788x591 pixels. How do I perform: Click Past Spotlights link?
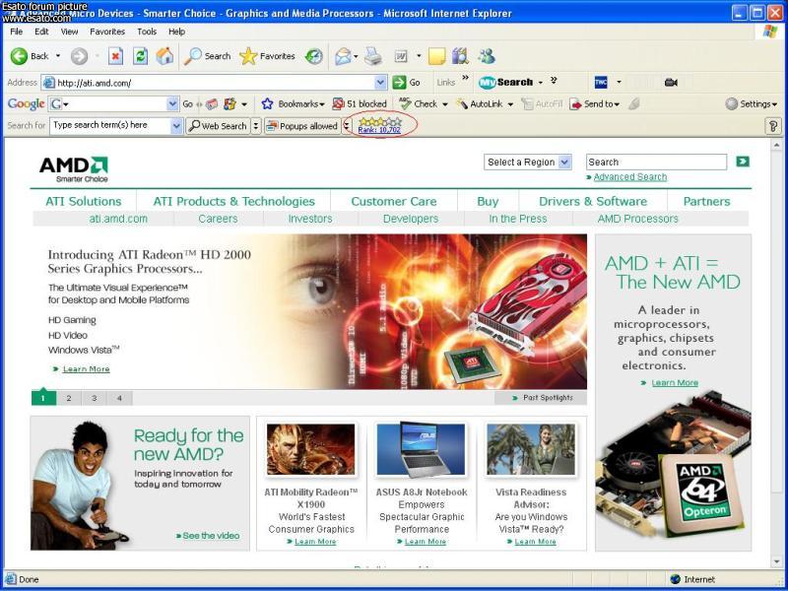click(x=548, y=398)
